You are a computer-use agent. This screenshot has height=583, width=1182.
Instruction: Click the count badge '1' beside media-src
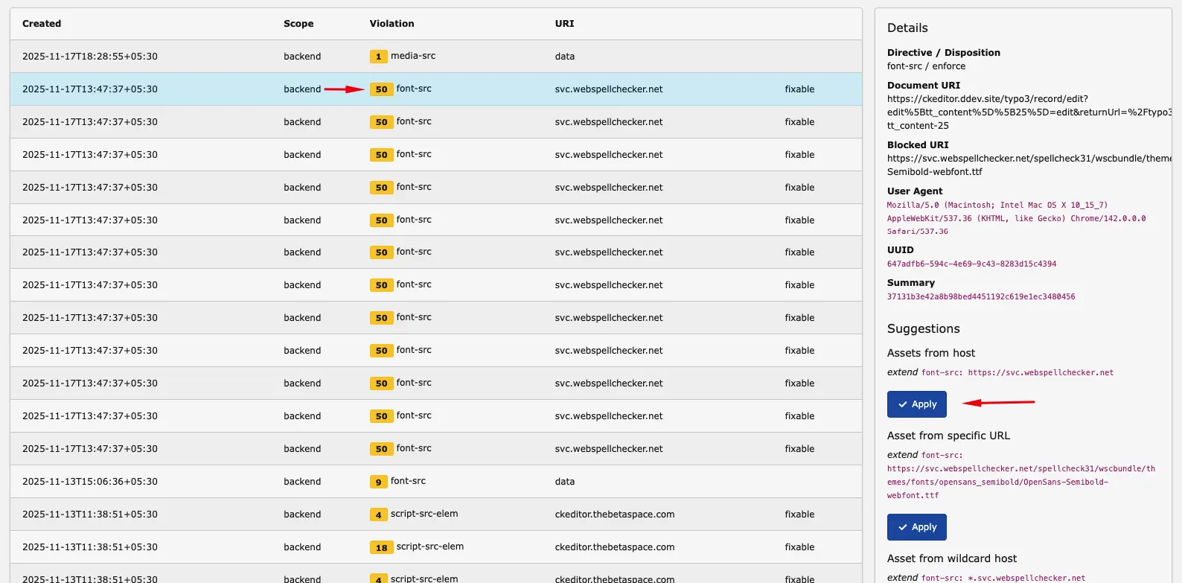378,57
